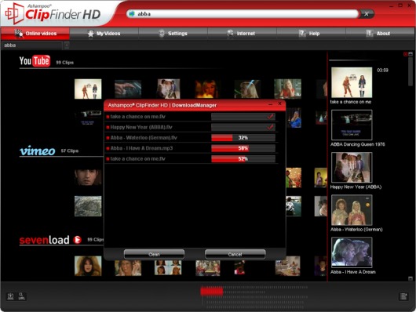Click the URL search icon in the bottom bar
Screen dimensions: 416x312
click(x=22, y=296)
